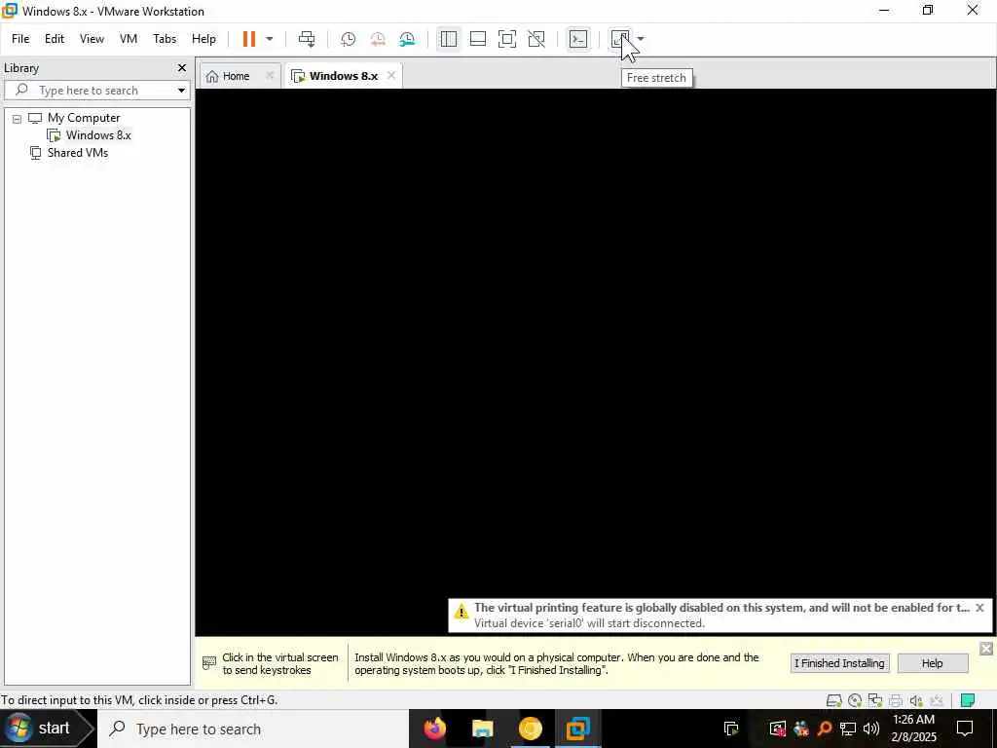This screenshot has width=997, height=748.
Task: Open the notification center
Action: (965, 729)
